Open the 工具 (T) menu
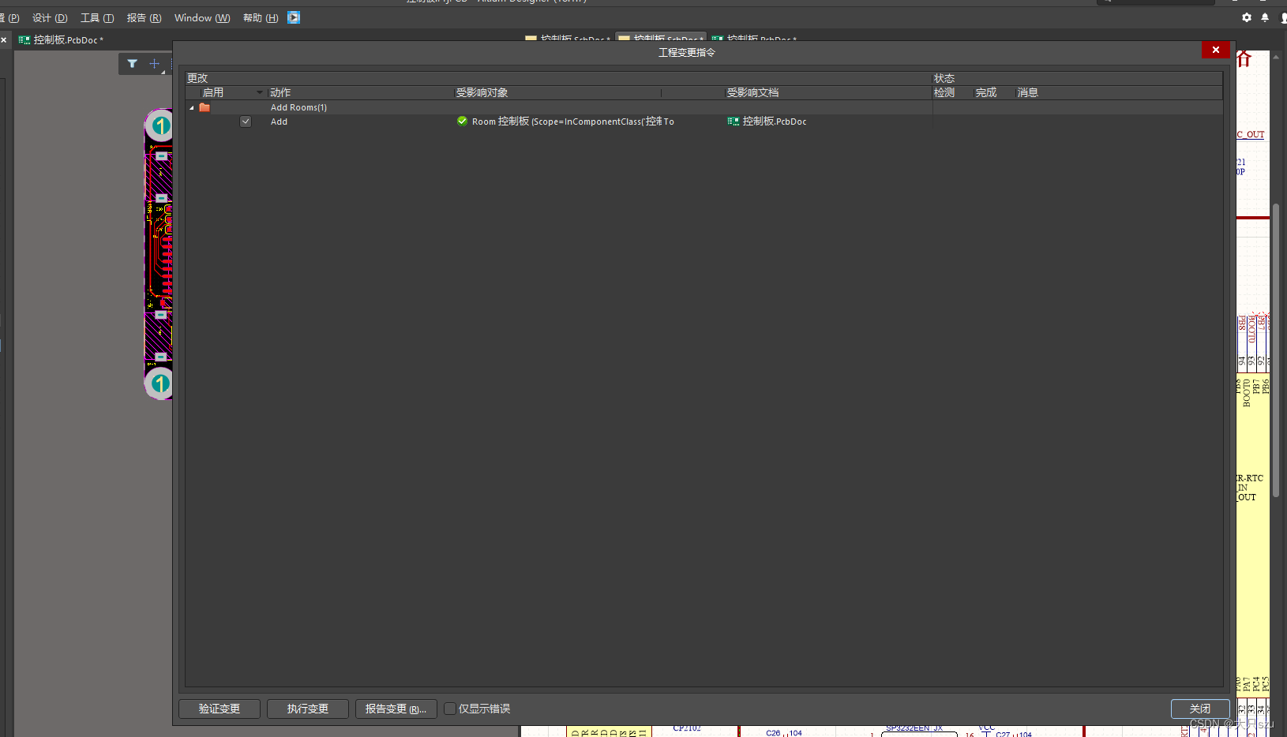The image size is (1287, 737). coord(97,17)
